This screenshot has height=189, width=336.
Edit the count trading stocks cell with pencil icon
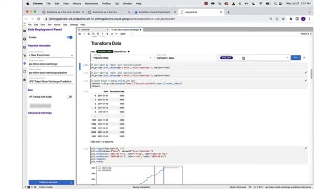tap(306, 81)
